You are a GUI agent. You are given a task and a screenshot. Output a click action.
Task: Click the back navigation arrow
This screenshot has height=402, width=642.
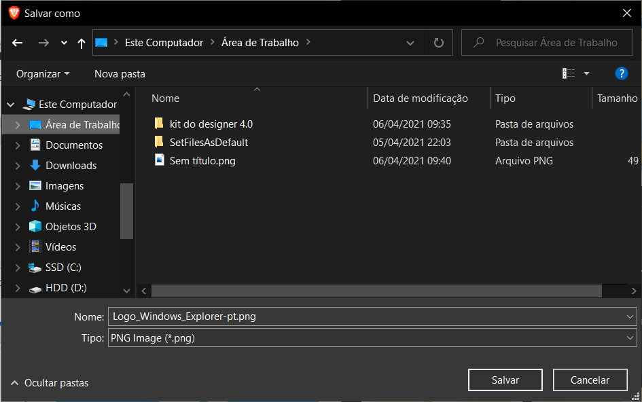pos(17,42)
